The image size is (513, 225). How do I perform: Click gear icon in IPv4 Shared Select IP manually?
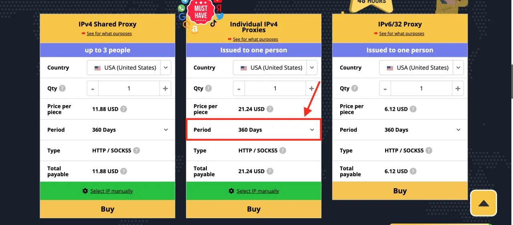[85, 191]
